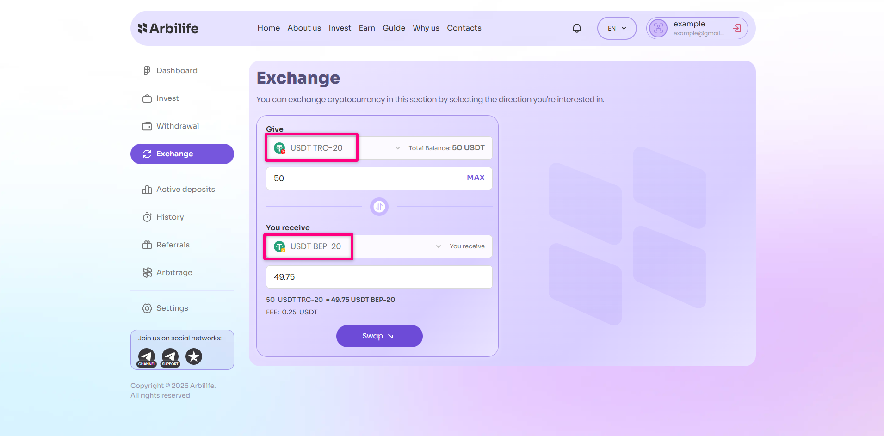Click the Swap button
The height and width of the screenshot is (436, 884).
point(379,336)
